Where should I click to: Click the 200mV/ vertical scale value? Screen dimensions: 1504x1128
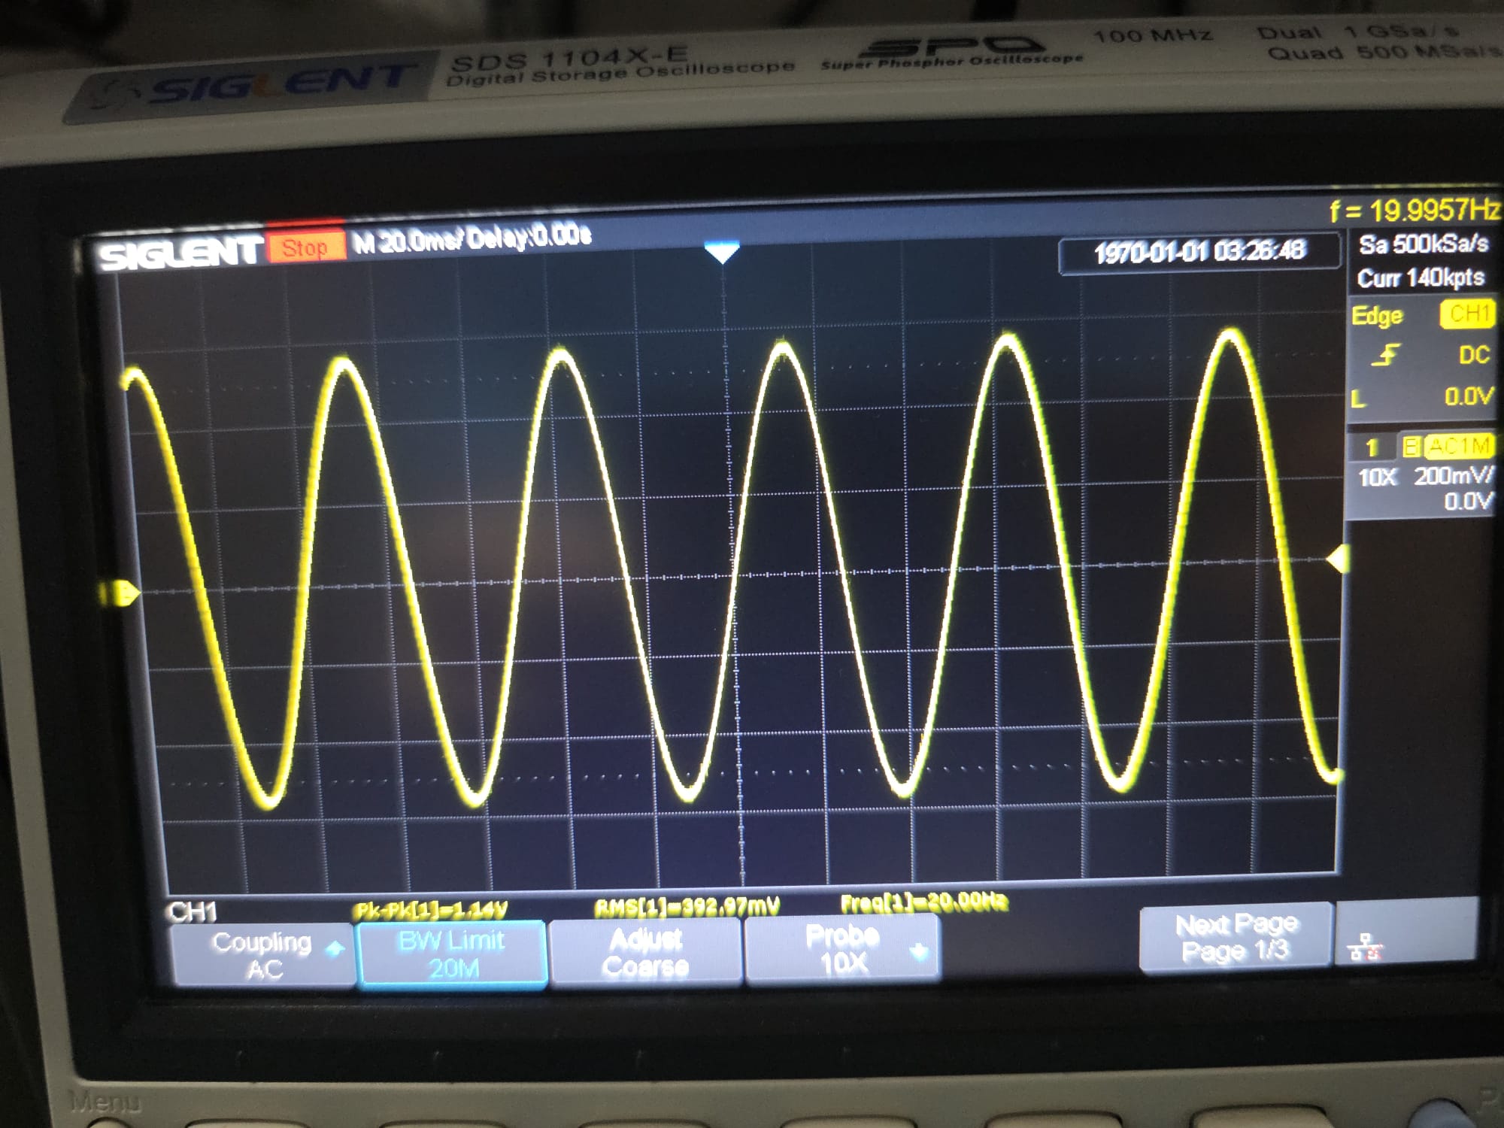(x=1453, y=476)
